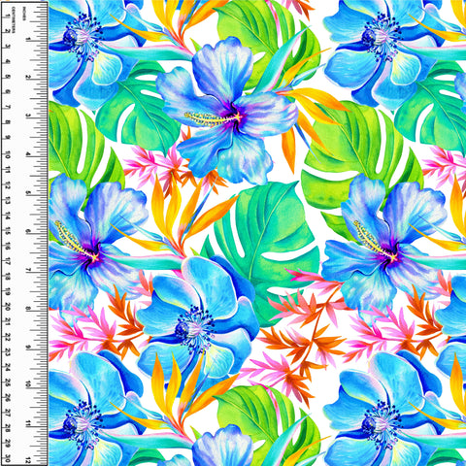This screenshot has width=466, height=466.
Task: Select the 3 inch mark on ruler
Action: (28, 116)
